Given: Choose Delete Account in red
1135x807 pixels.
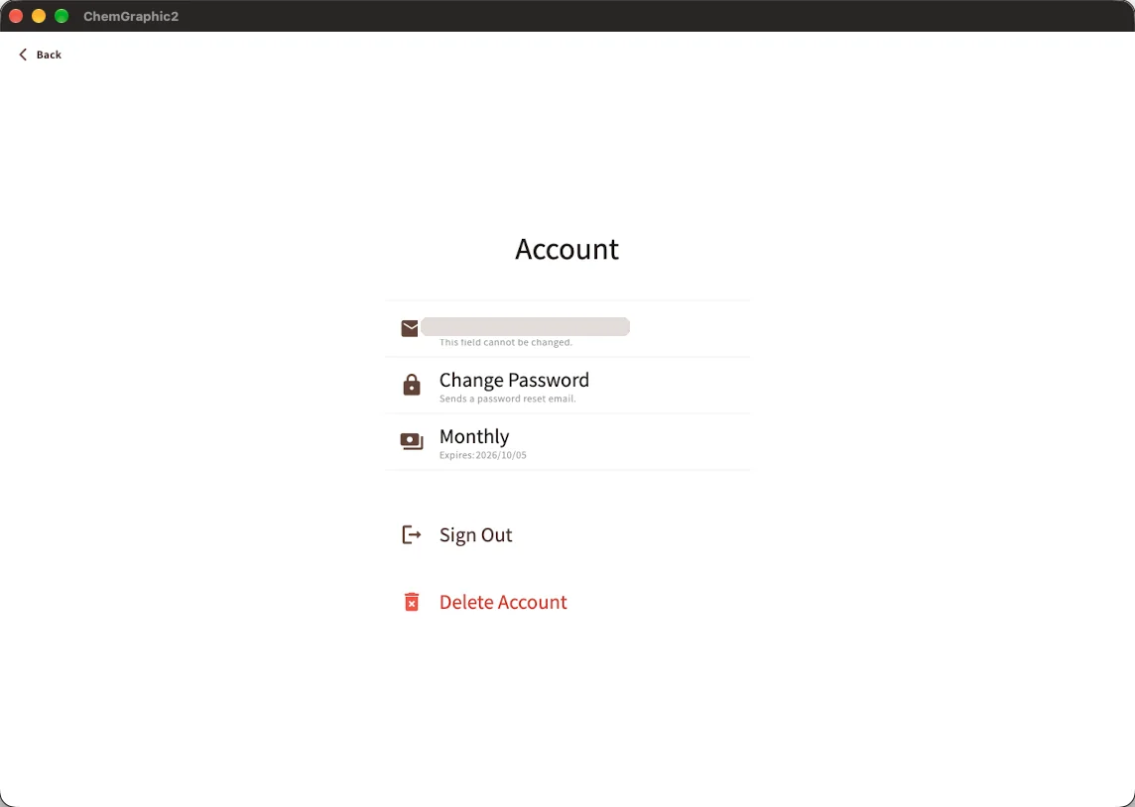Looking at the screenshot, I should pos(503,603).
